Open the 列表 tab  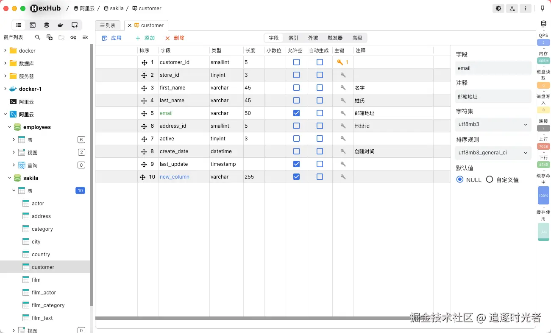pyautogui.click(x=108, y=25)
